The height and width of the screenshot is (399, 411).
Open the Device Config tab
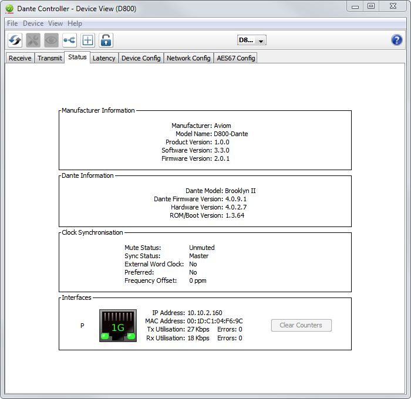(141, 58)
